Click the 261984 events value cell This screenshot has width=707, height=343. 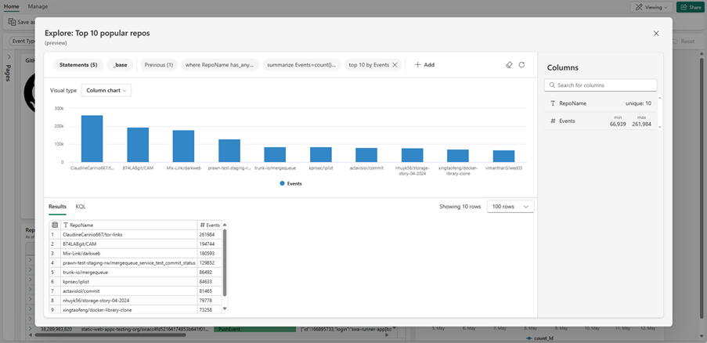(210, 234)
